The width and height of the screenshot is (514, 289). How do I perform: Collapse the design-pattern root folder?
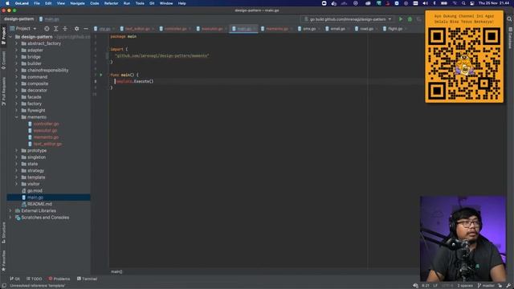click(10, 37)
